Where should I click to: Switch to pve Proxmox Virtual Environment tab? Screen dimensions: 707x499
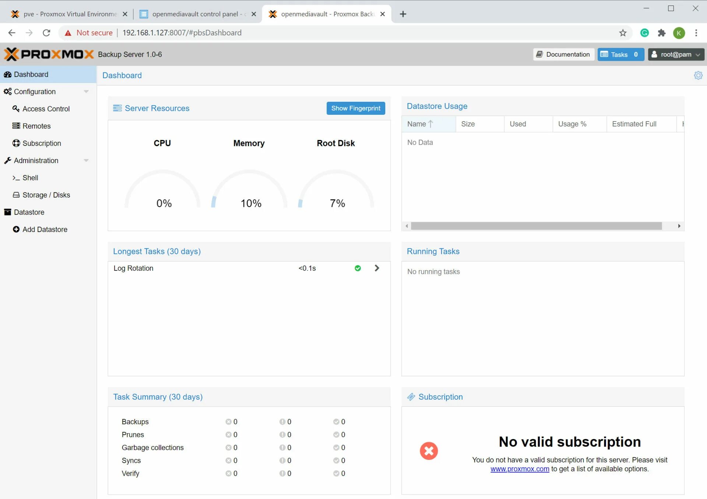click(70, 14)
